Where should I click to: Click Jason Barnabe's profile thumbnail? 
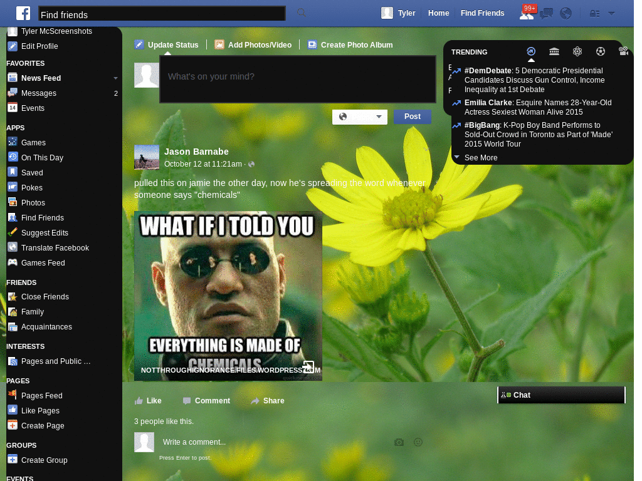click(x=147, y=157)
